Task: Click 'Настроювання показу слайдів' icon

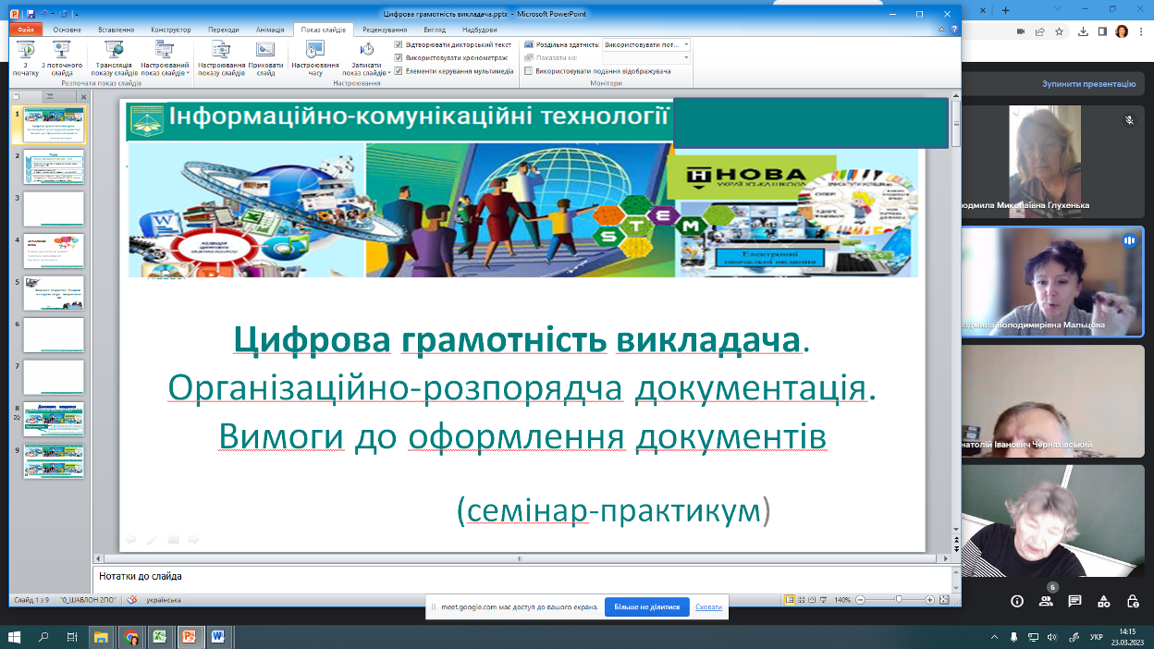Action: [x=221, y=55]
